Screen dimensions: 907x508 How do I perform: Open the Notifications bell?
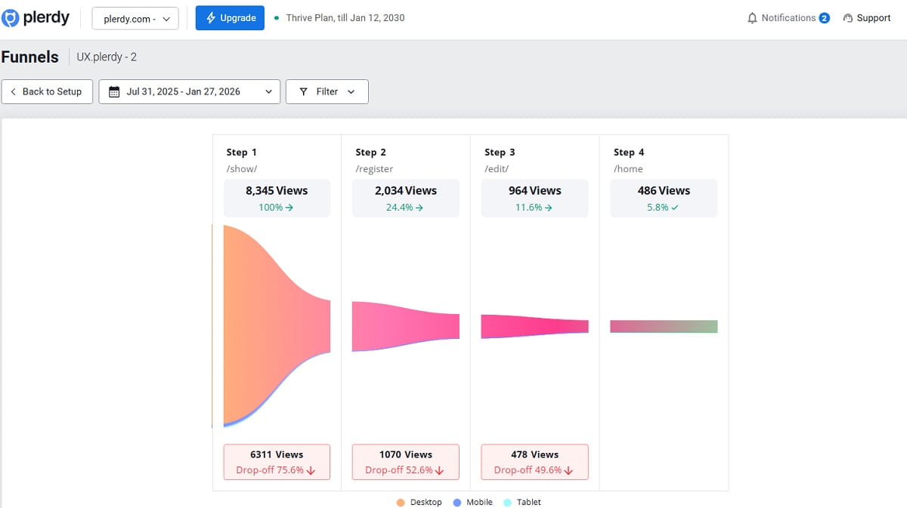tap(751, 17)
